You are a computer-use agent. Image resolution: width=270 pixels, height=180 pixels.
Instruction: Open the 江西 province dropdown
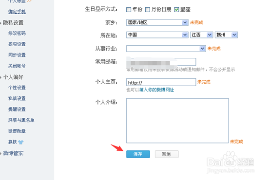click(x=201, y=35)
